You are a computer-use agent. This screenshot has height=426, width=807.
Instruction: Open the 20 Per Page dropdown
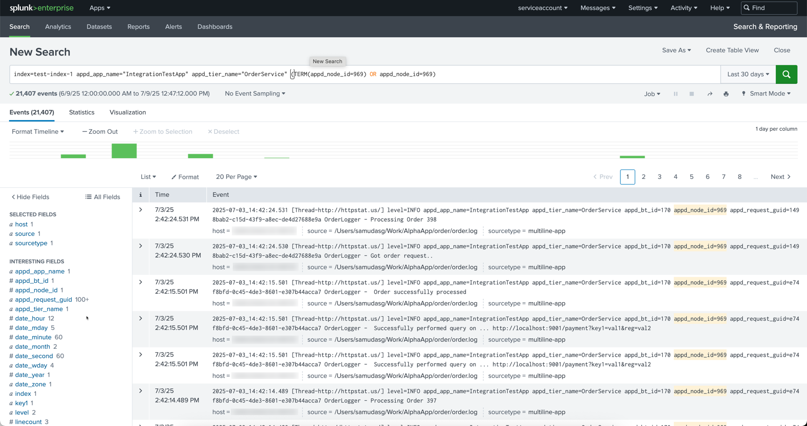(236, 177)
